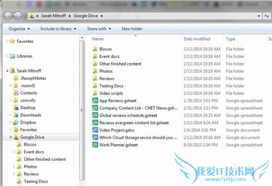Select Global reviews schedule.gsheet icon
The height and width of the screenshot is (186, 272).
tap(95, 115)
